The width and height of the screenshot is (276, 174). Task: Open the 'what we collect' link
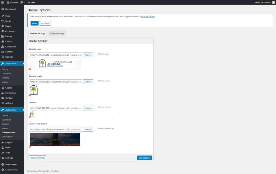pyautogui.click(x=147, y=16)
